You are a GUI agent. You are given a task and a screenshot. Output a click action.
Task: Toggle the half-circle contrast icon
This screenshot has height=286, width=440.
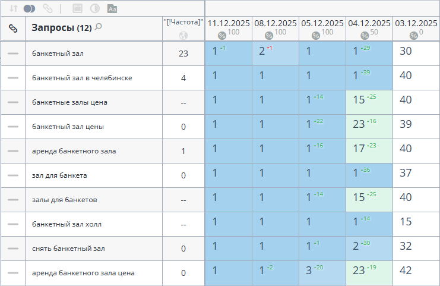94,8
